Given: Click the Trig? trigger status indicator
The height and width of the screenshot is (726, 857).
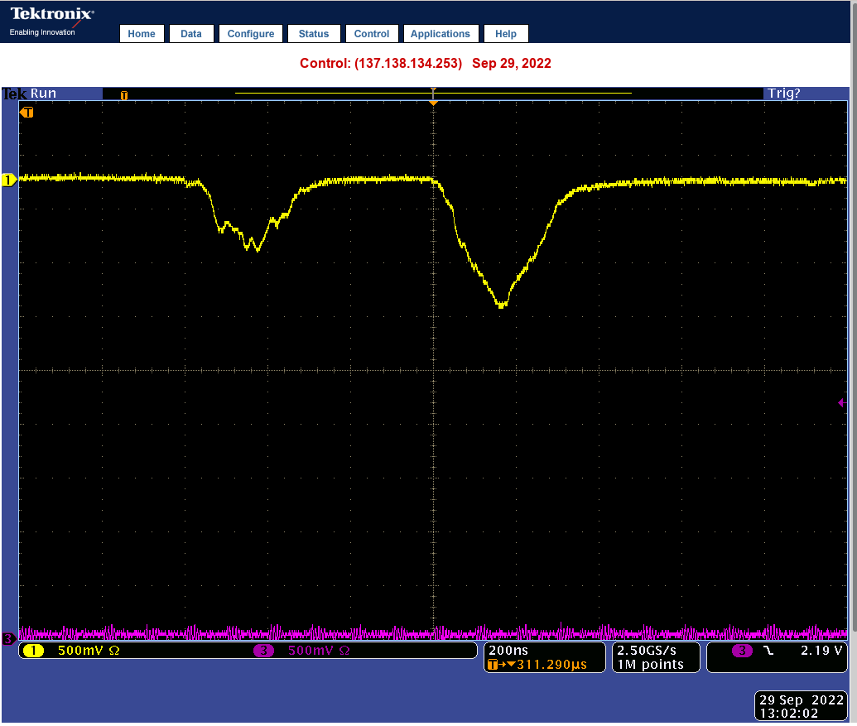Looking at the screenshot, I should [784, 94].
